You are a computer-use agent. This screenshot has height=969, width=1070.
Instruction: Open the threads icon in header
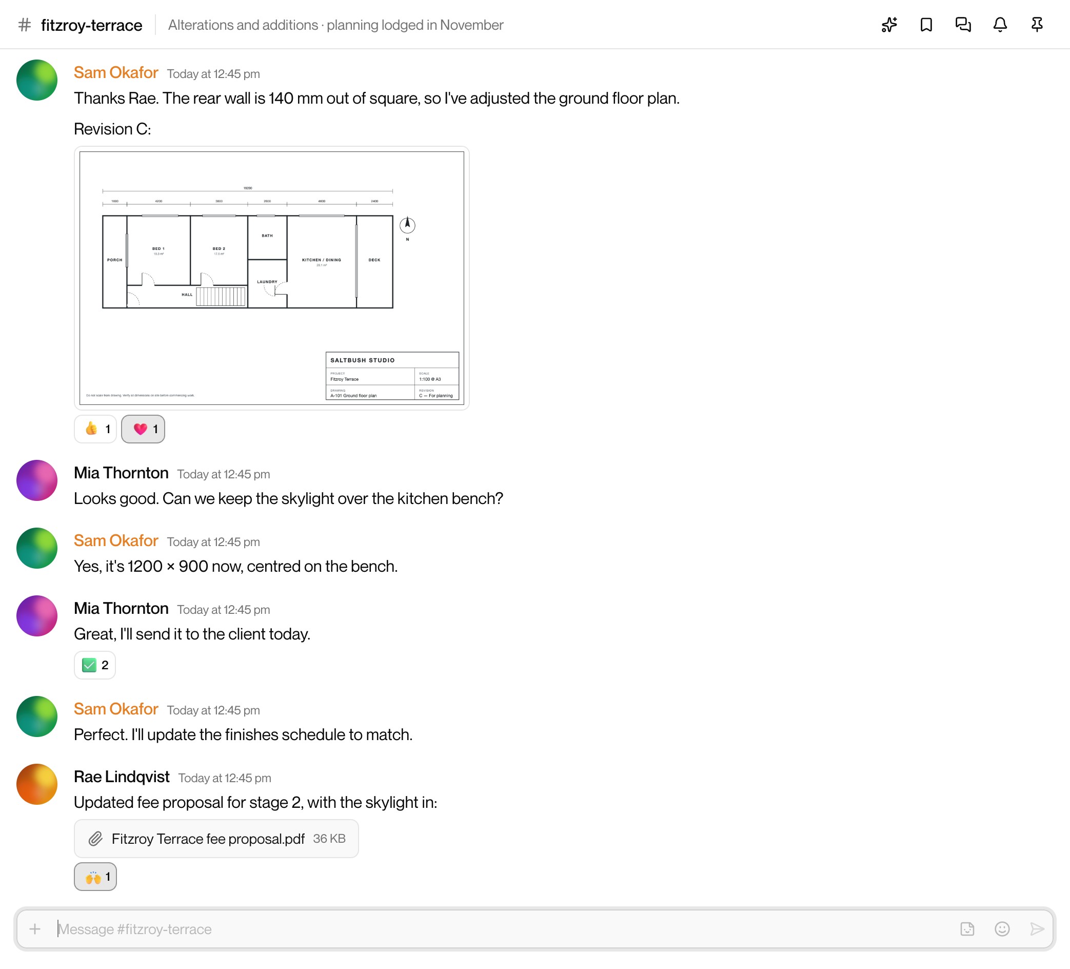click(963, 25)
